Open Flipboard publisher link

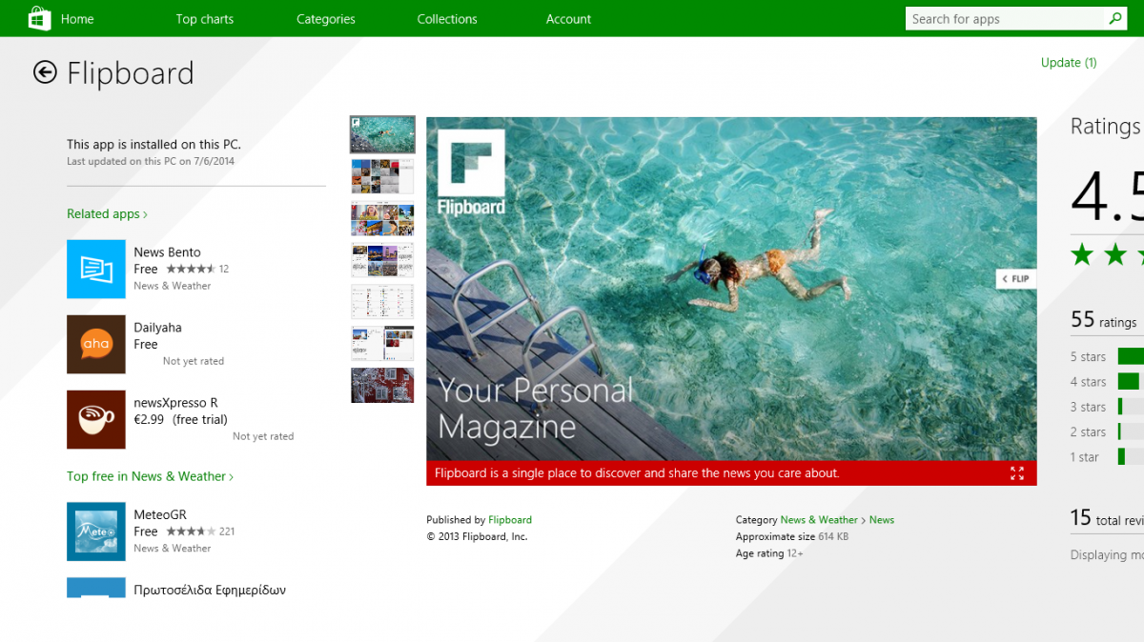(x=510, y=520)
